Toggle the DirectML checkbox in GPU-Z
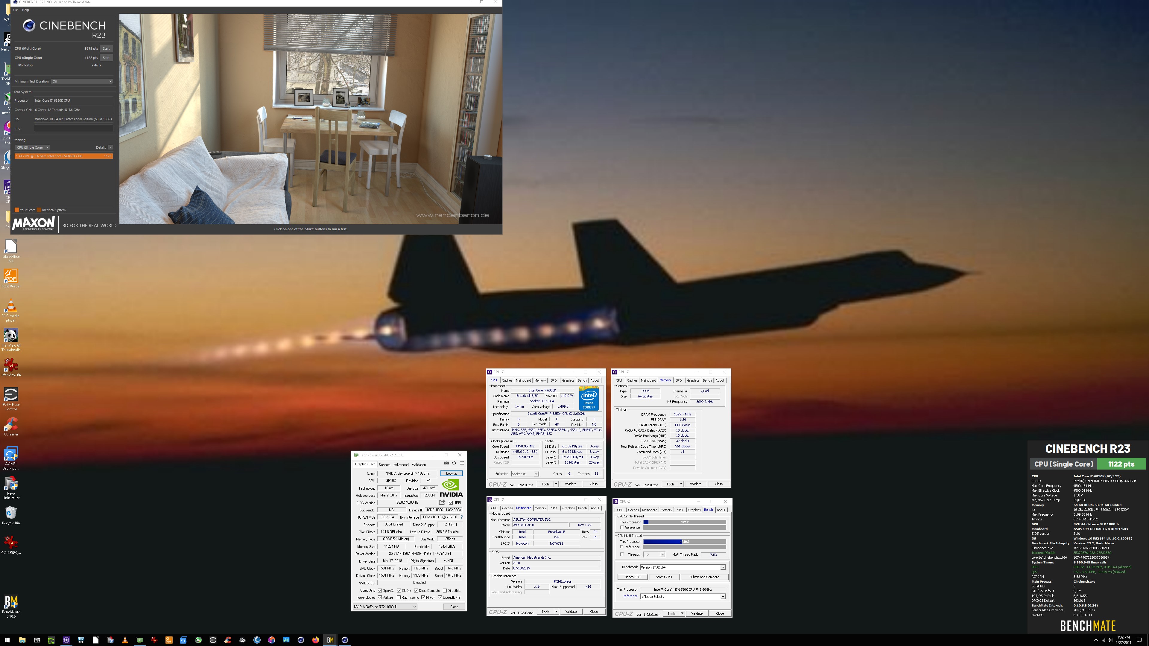Viewport: 1149px width, 646px height. click(x=444, y=590)
